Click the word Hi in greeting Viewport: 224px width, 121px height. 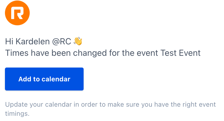9,41
